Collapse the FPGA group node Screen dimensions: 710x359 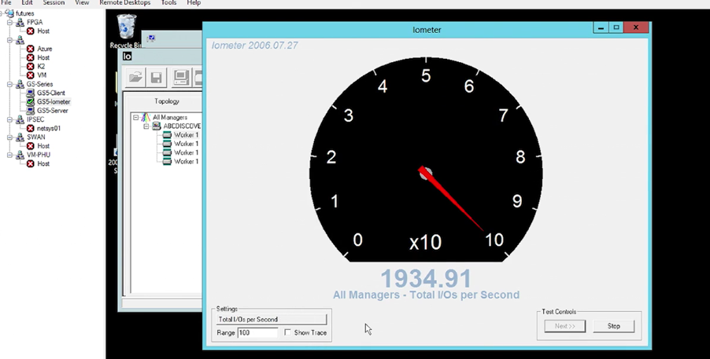point(9,23)
